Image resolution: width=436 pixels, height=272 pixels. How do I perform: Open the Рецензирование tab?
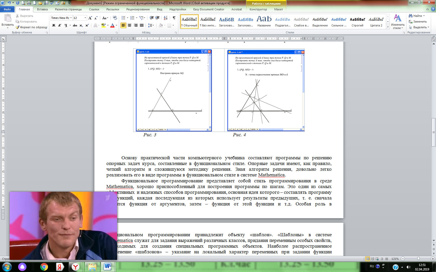138,9
